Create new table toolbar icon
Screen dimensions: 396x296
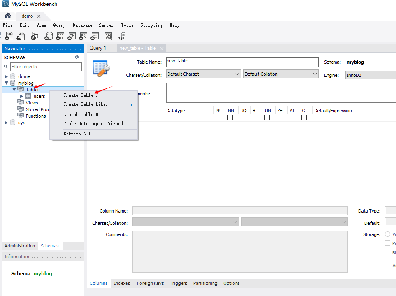(x=60, y=36)
